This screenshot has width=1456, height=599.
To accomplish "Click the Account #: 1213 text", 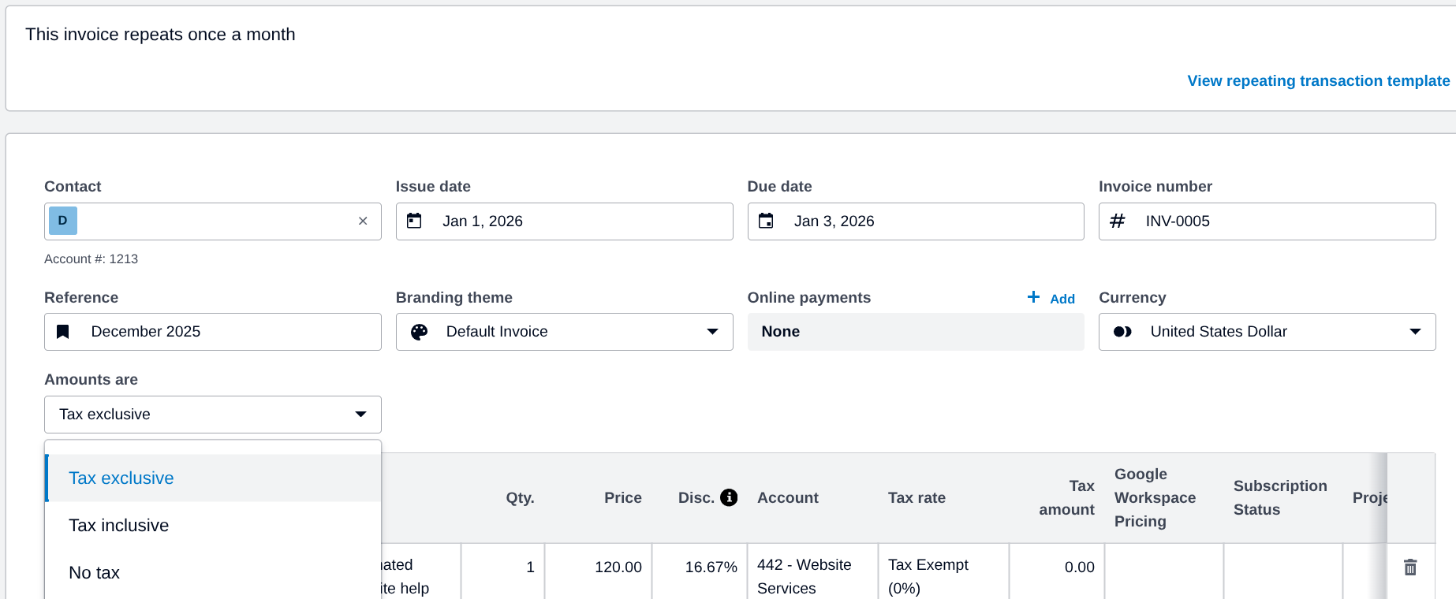I will (91, 259).
